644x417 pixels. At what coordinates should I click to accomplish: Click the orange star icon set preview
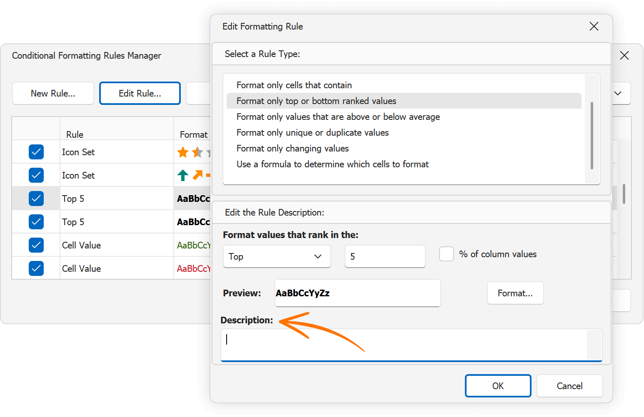tap(183, 152)
